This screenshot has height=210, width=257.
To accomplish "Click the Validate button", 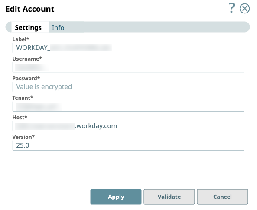I will (169, 197).
